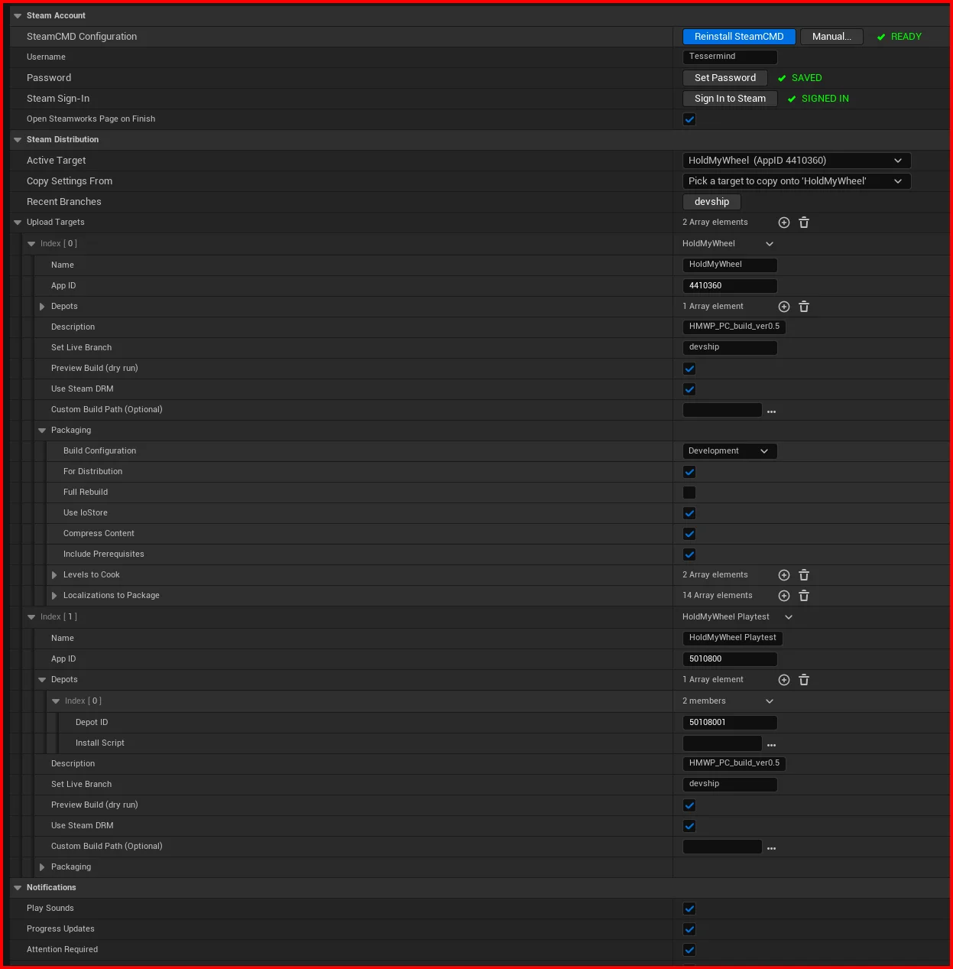Viewport: 953px width, 969px height.
Task: Open Copy Settings From dropdown
Action: click(x=796, y=181)
